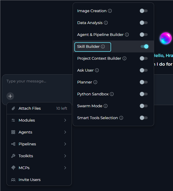
Task: Open the MCPs menu item
Action: click(39, 168)
